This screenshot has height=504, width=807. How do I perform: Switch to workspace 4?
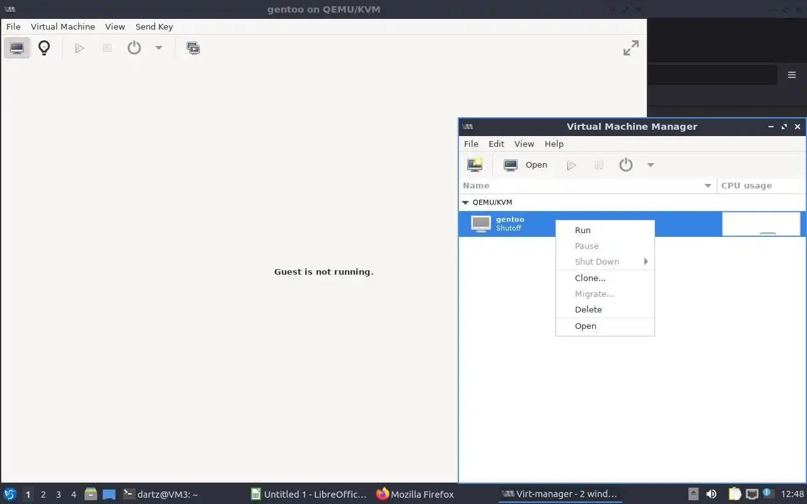(74, 495)
